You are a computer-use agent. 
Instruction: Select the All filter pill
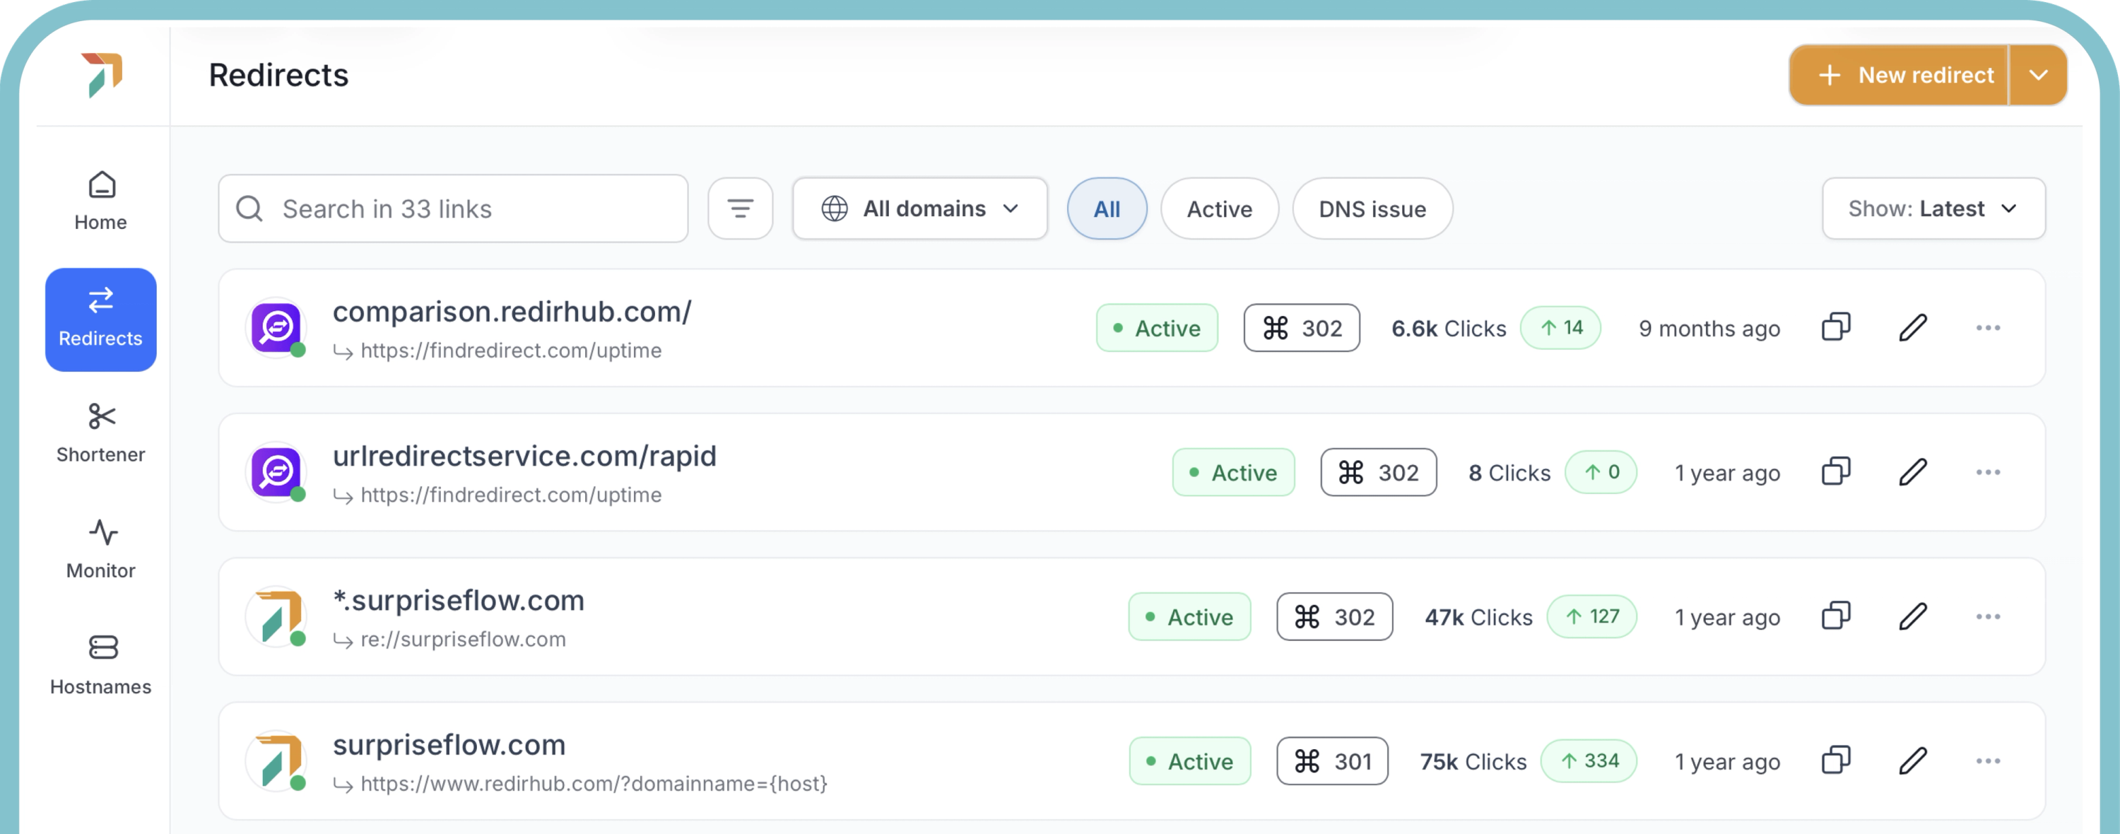1106,209
